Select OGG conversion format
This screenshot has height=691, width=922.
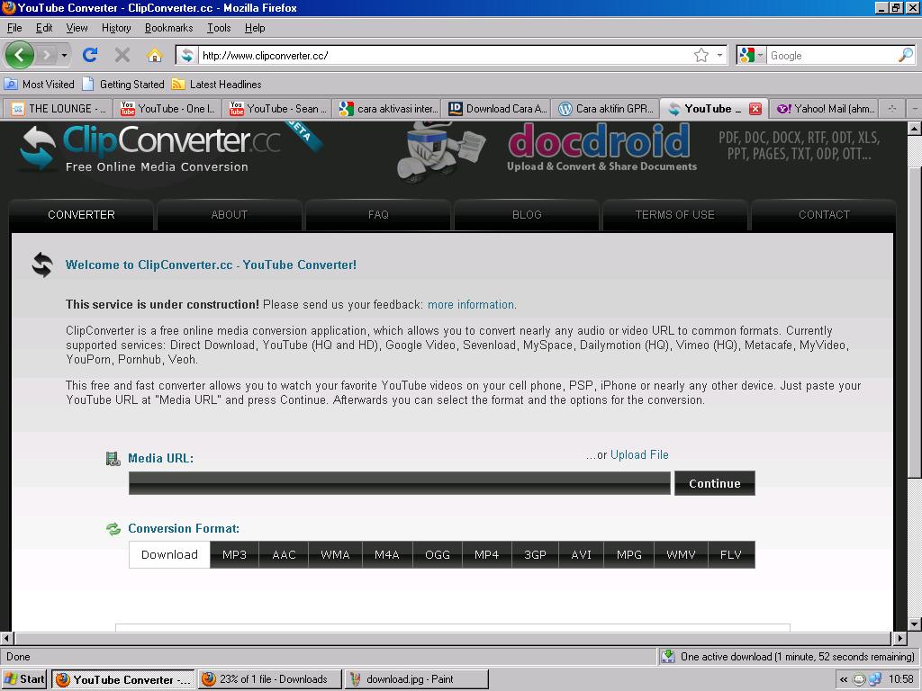[438, 554]
